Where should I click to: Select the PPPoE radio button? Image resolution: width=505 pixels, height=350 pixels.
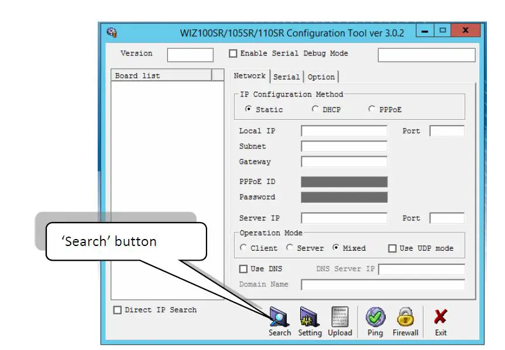click(372, 109)
